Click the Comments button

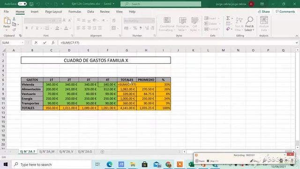tap(285, 12)
